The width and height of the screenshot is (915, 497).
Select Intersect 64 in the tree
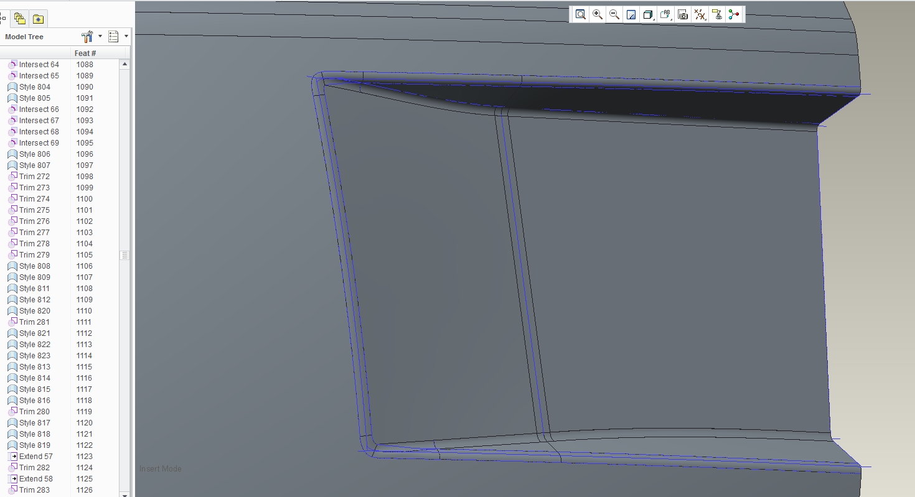[x=39, y=65]
